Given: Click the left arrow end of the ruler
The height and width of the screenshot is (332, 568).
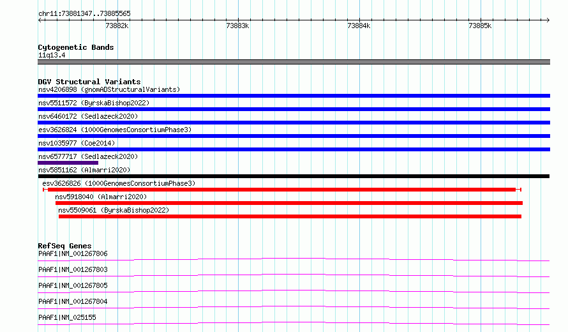Looking at the screenshot, I should tap(40, 20).
